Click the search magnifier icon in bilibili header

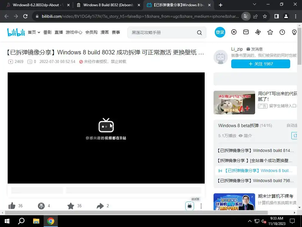199,33
